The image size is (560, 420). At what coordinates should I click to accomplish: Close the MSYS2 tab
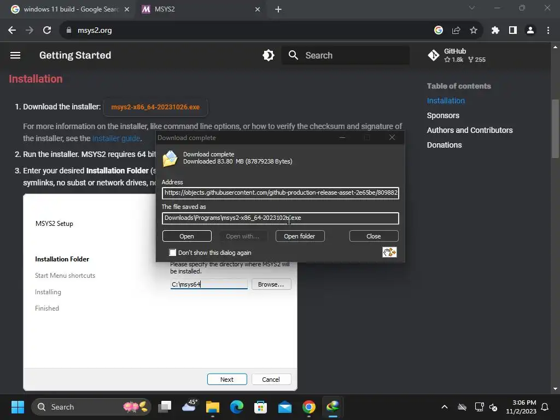click(258, 9)
